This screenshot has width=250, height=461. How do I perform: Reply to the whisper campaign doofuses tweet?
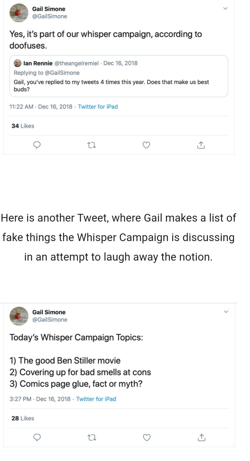pyautogui.click(x=37, y=145)
